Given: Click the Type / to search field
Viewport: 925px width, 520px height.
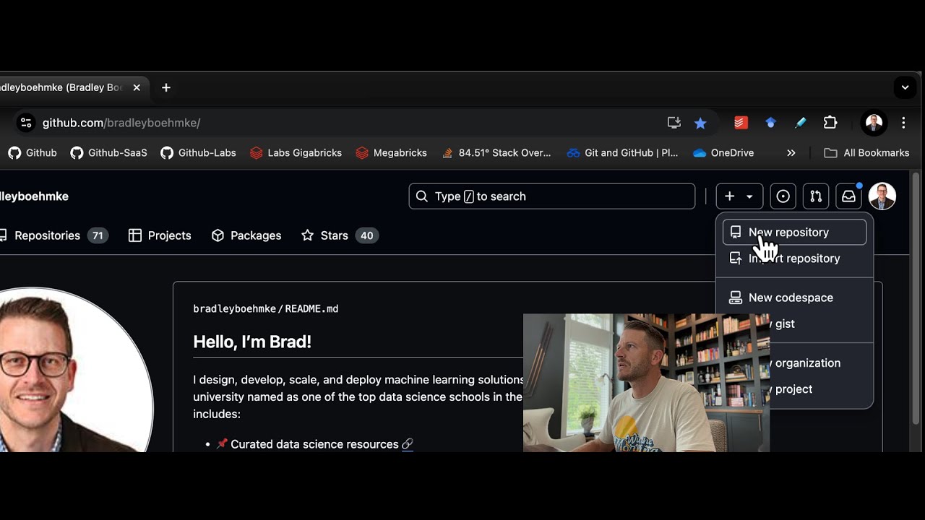Looking at the screenshot, I should coord(552,196).
